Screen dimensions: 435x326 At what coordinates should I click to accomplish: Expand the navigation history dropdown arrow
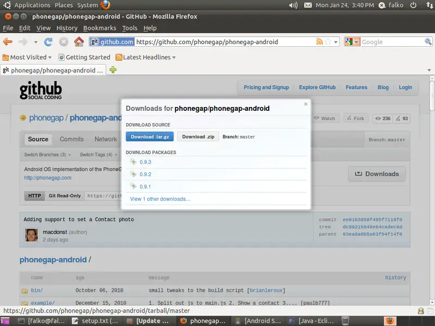(x=36, y=42)
